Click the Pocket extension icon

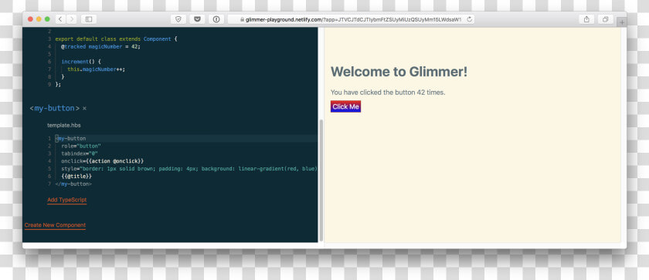[x=197, y=19]
